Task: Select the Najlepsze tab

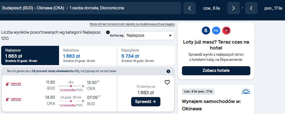Action: (x=30, y=55)
